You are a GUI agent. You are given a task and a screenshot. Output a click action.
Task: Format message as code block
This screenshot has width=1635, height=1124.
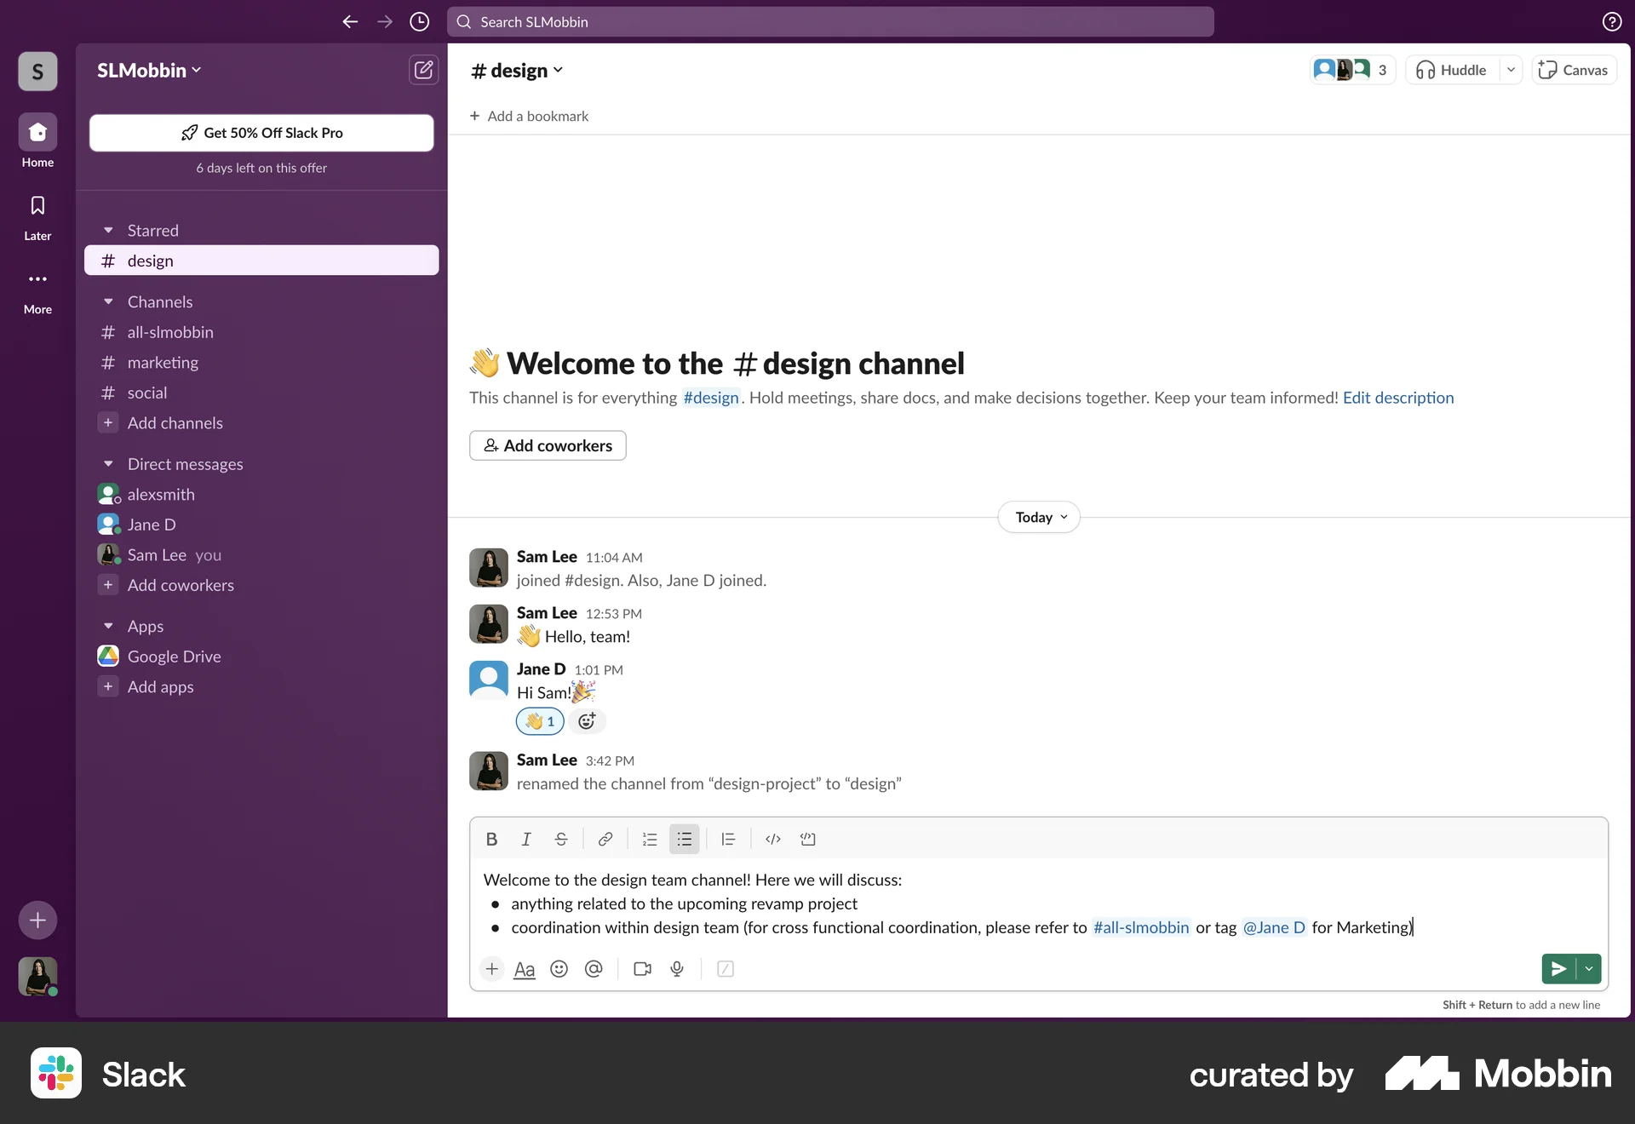click(x=808, y=839)
